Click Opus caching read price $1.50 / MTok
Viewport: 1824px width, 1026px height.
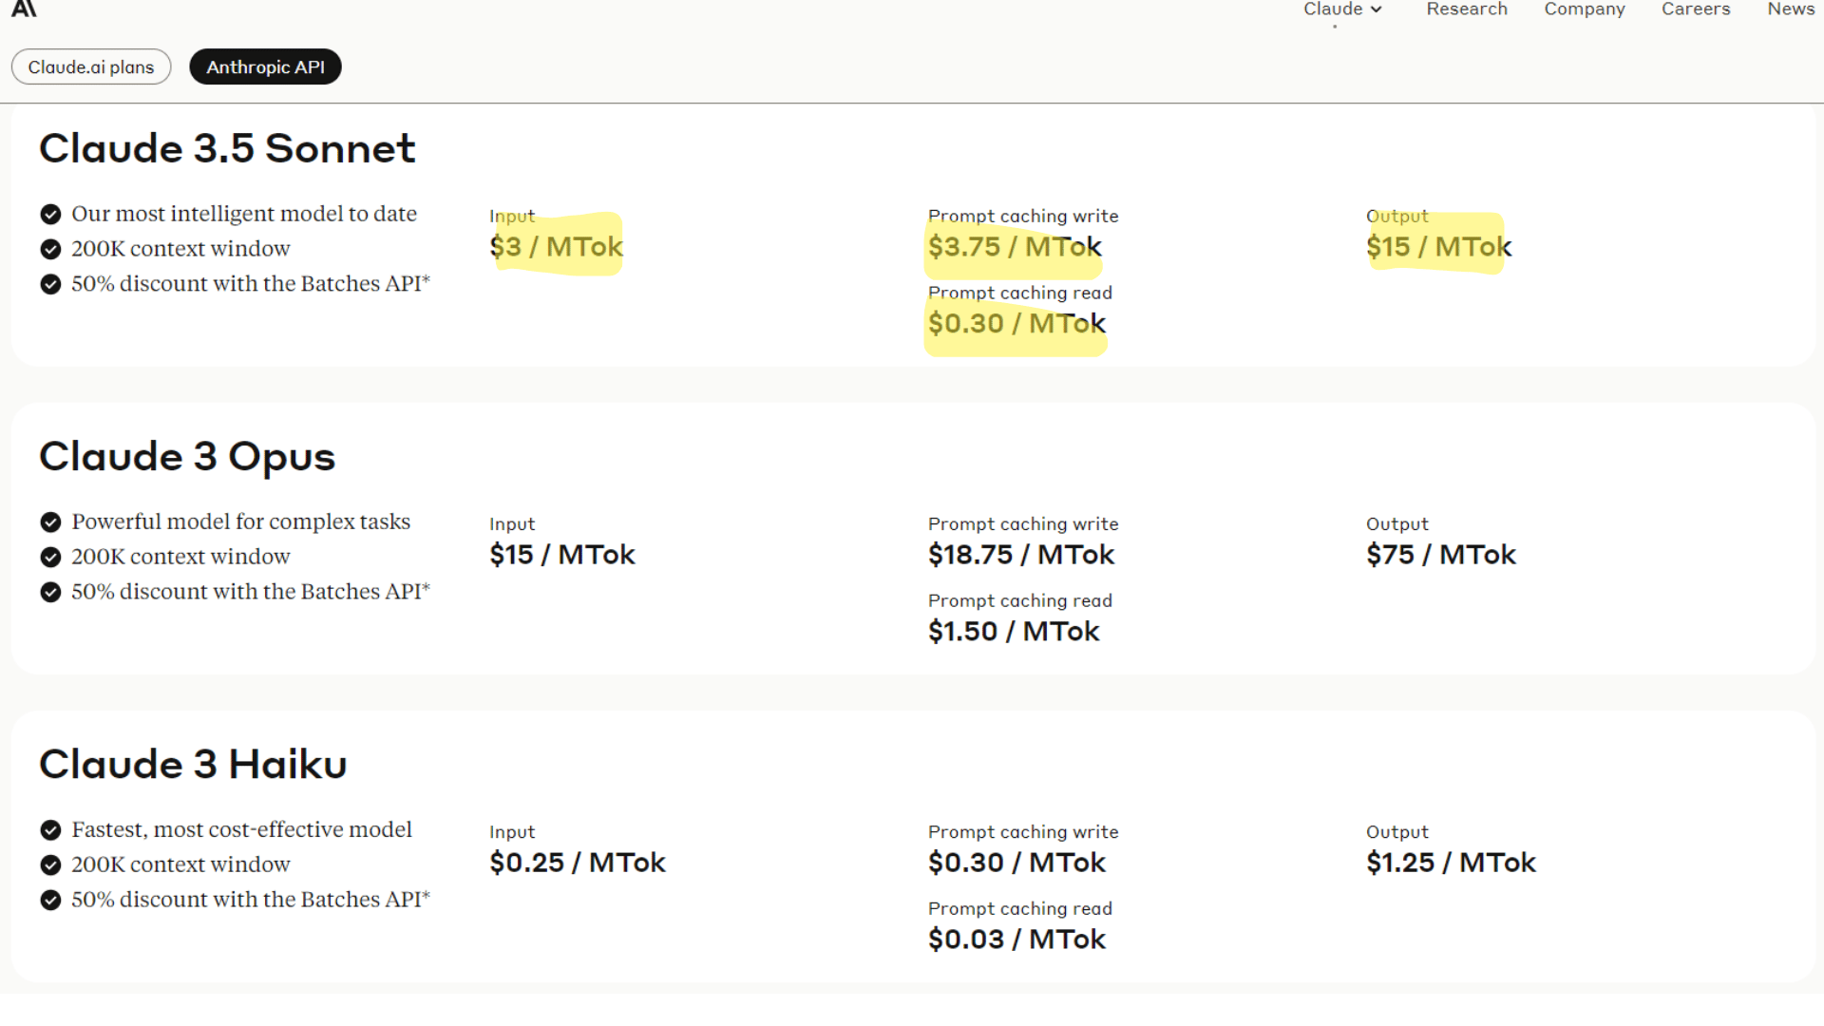[1014, 632]
